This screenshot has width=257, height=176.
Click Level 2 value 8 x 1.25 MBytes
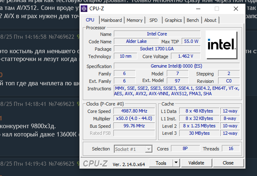point(199,126)
